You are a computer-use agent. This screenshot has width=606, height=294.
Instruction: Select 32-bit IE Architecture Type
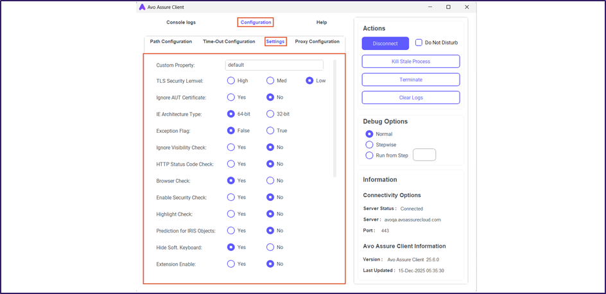(x=270, y=114)
